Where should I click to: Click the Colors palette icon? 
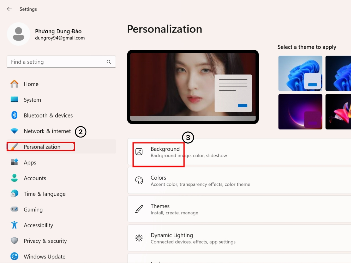(x=139, y=180)
